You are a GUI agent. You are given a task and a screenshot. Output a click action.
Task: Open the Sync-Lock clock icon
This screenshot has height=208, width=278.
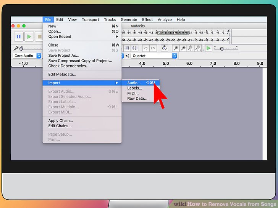(x=164, y=48)
